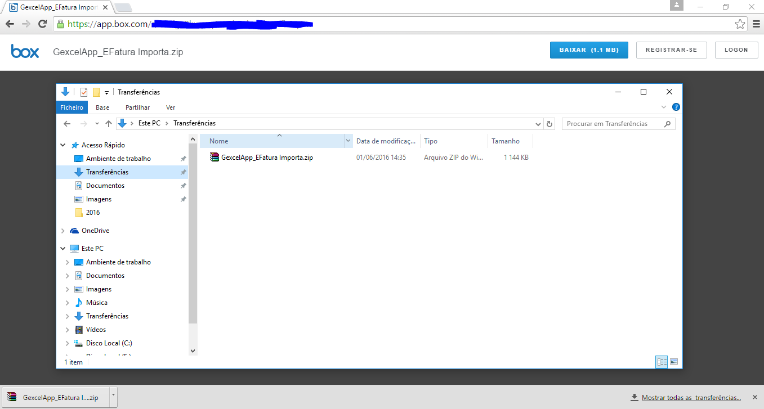The height and width of the screenshot is (409, 764).
Task: Switch to the Partilhar ribbon tab
Action: pyautogui.click(x=137, y=107)
